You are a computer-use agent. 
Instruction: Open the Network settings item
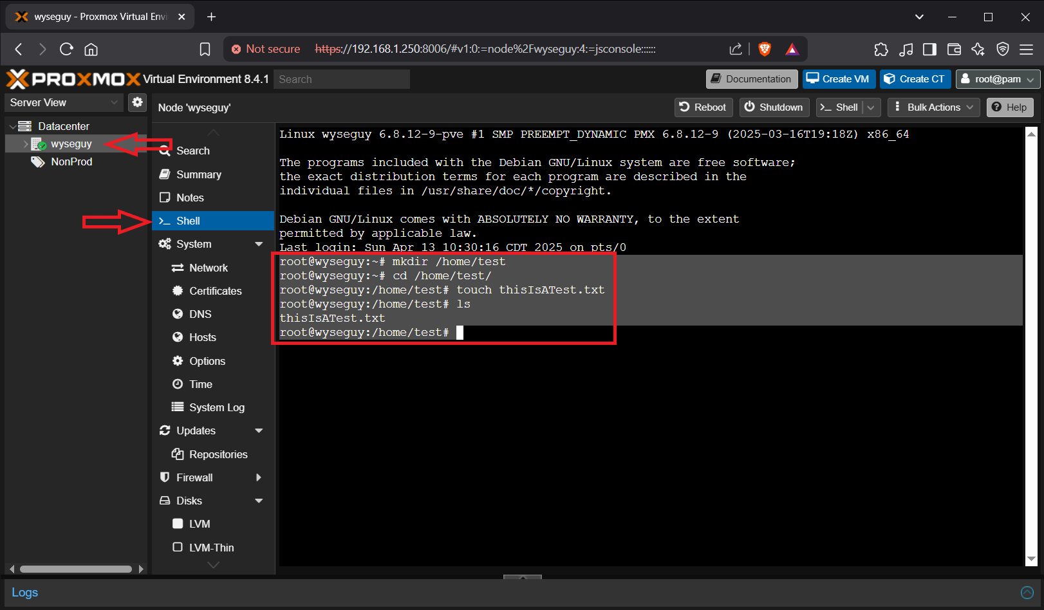pyautogui.click(x=213, y=268)
